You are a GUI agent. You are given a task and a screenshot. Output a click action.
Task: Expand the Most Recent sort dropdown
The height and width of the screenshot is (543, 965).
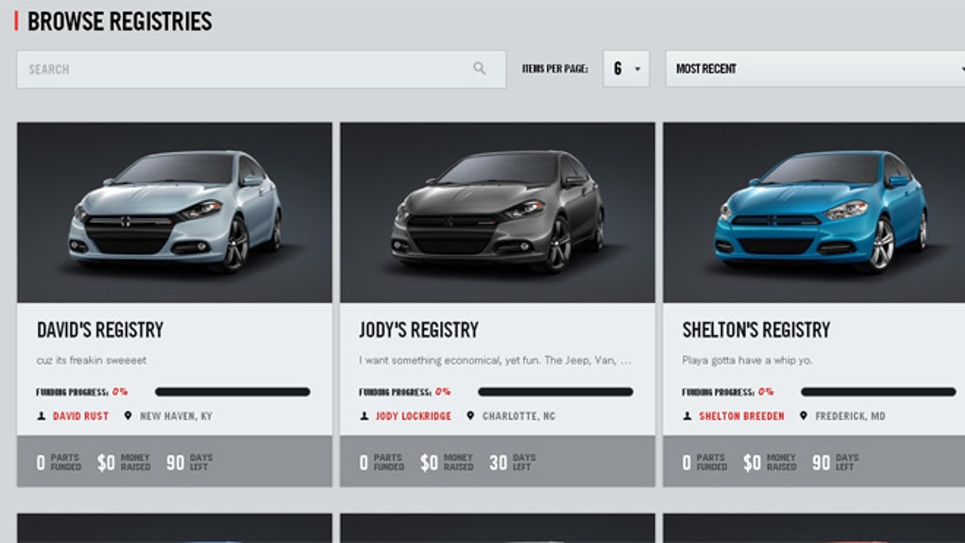point(815,69)
